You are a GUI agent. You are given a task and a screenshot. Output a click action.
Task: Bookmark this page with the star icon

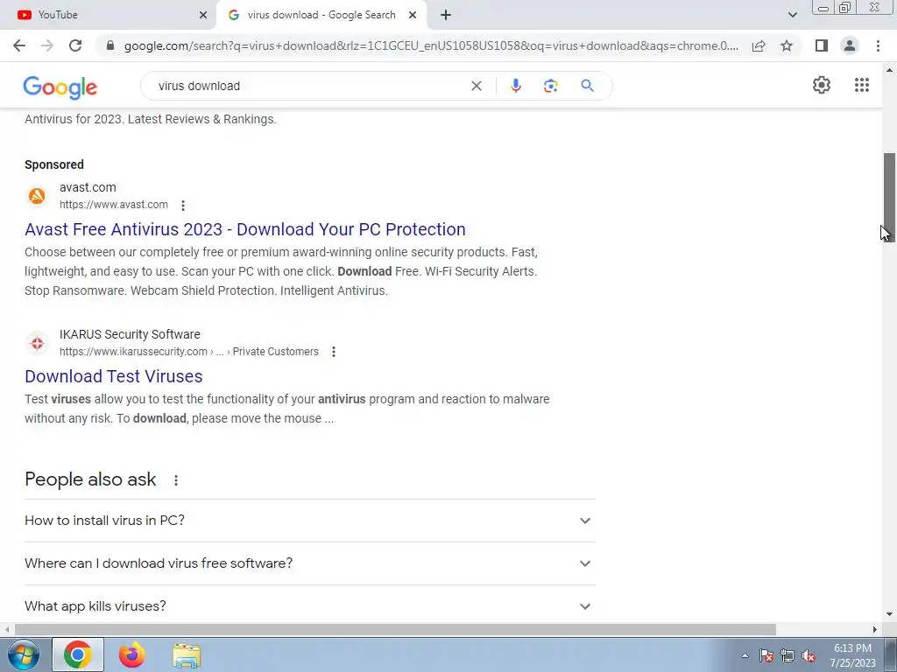point(787,45)
